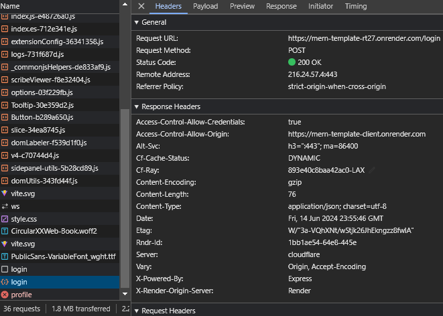Select the style.css request

[60, 219]
